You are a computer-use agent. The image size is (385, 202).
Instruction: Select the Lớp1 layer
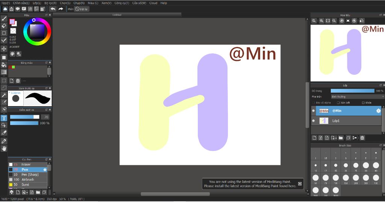(346, 121)
